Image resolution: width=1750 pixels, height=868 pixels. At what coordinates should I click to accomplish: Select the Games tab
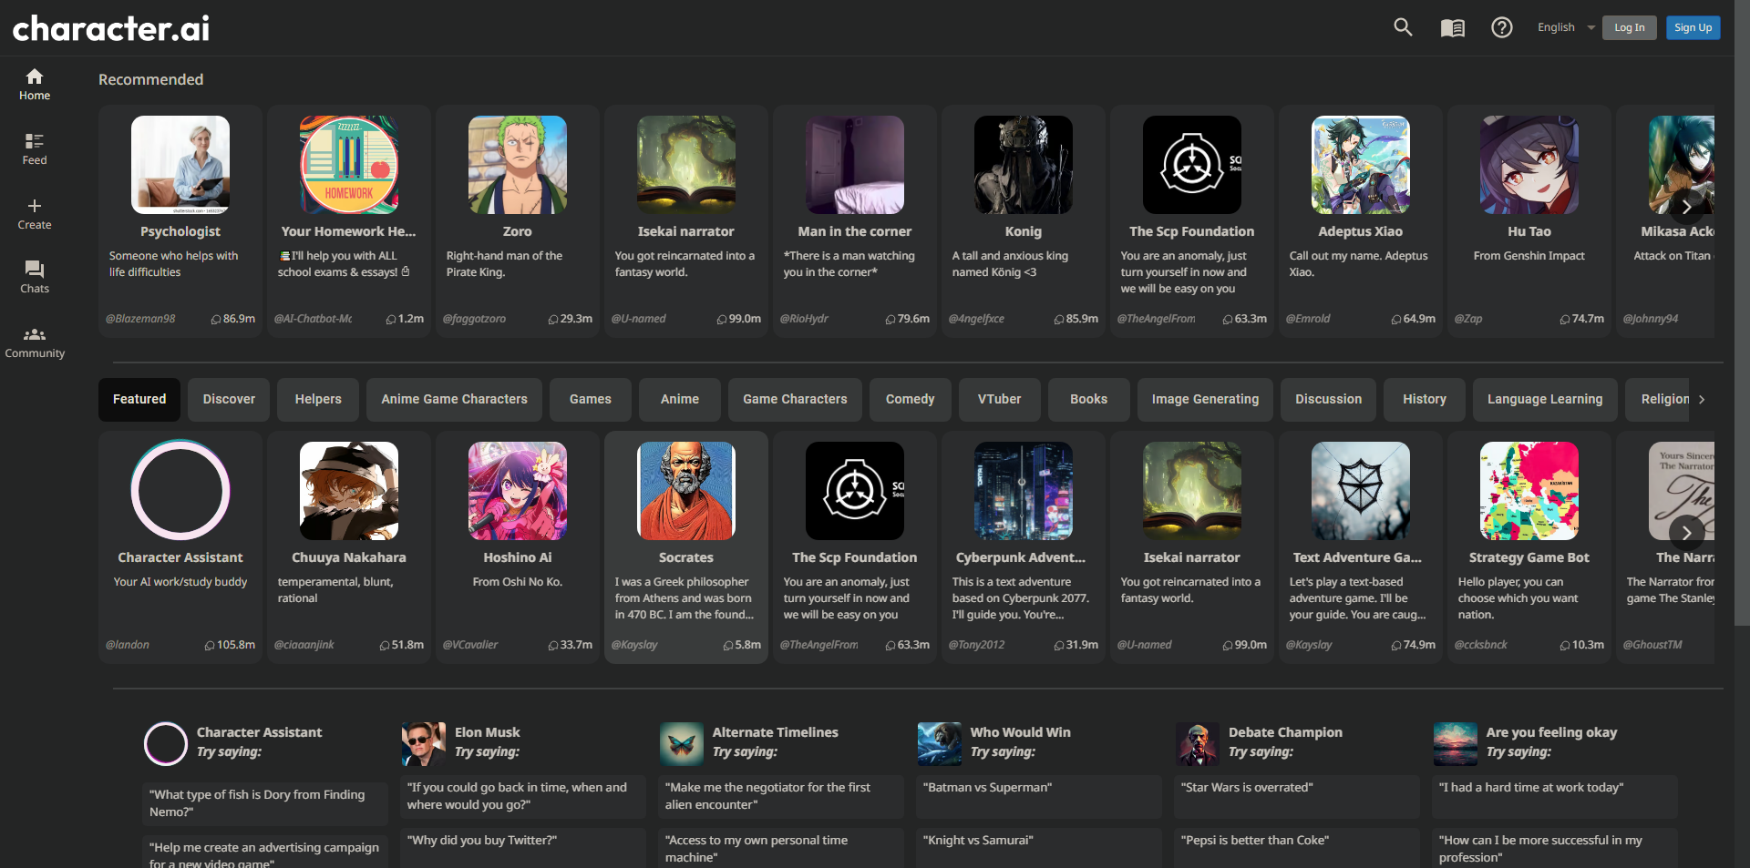pos(591,400)
